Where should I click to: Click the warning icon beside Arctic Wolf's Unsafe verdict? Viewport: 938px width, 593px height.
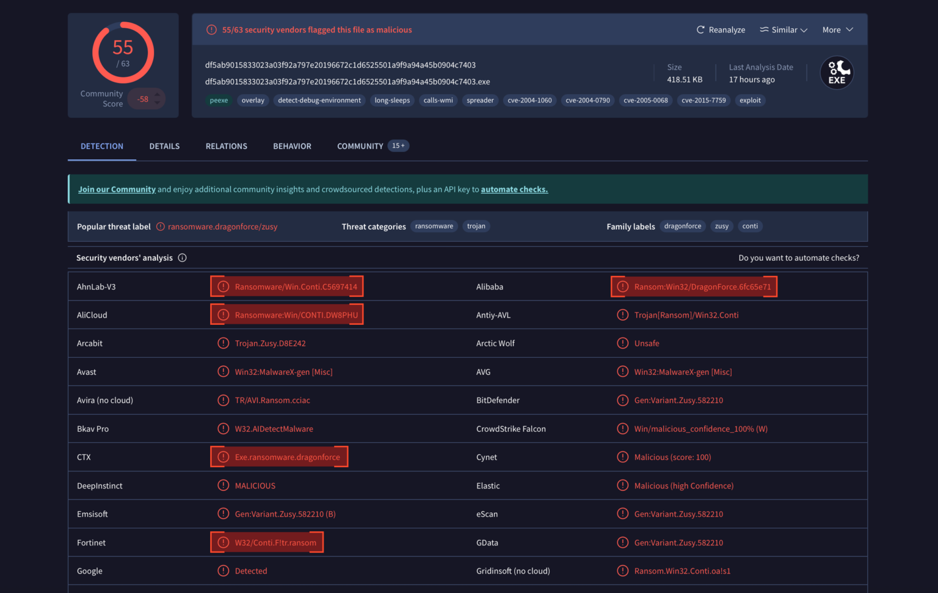[x=622, y=343]
